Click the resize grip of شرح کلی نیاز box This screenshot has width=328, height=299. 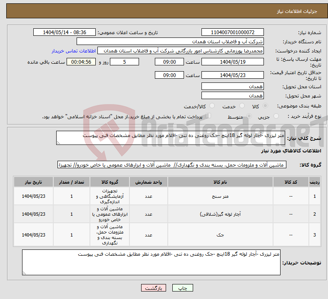[x=58, y=143]
